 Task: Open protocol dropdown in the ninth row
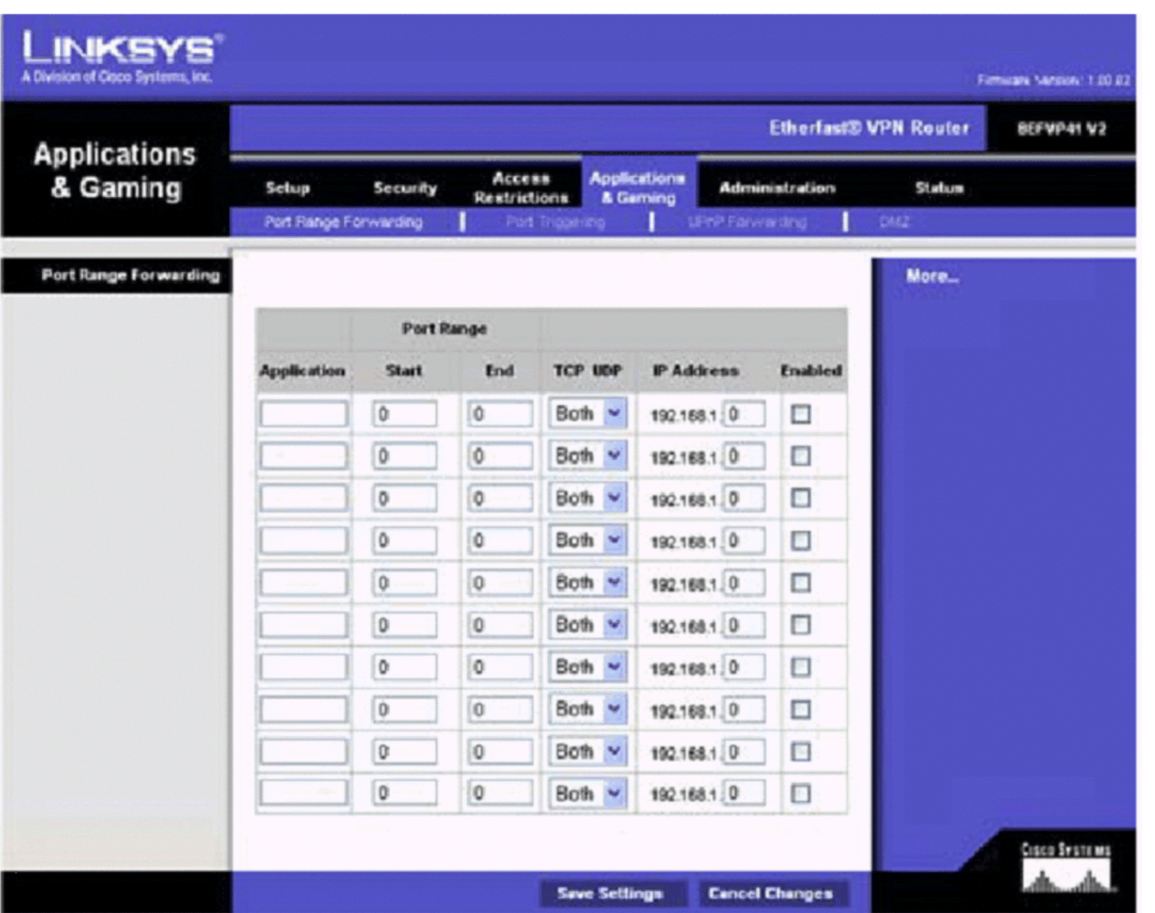pyautogui.click(x=588, y=752)
